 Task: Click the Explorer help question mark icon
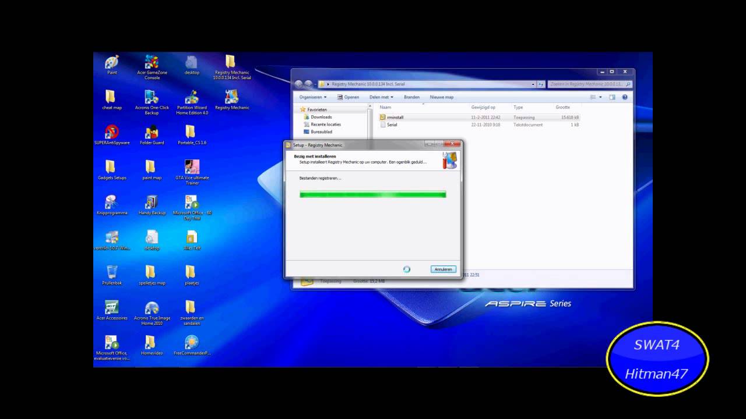(x=625, y=97)
